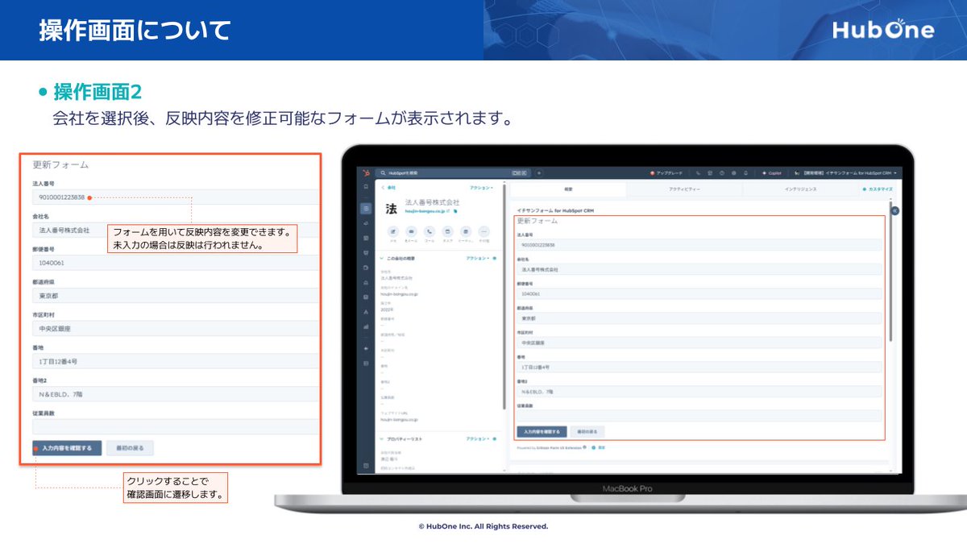This screenshot has width=967, height=544.
Task: Open the その他 more-actions ellipsis icon
Action: [x=483, y=231]
